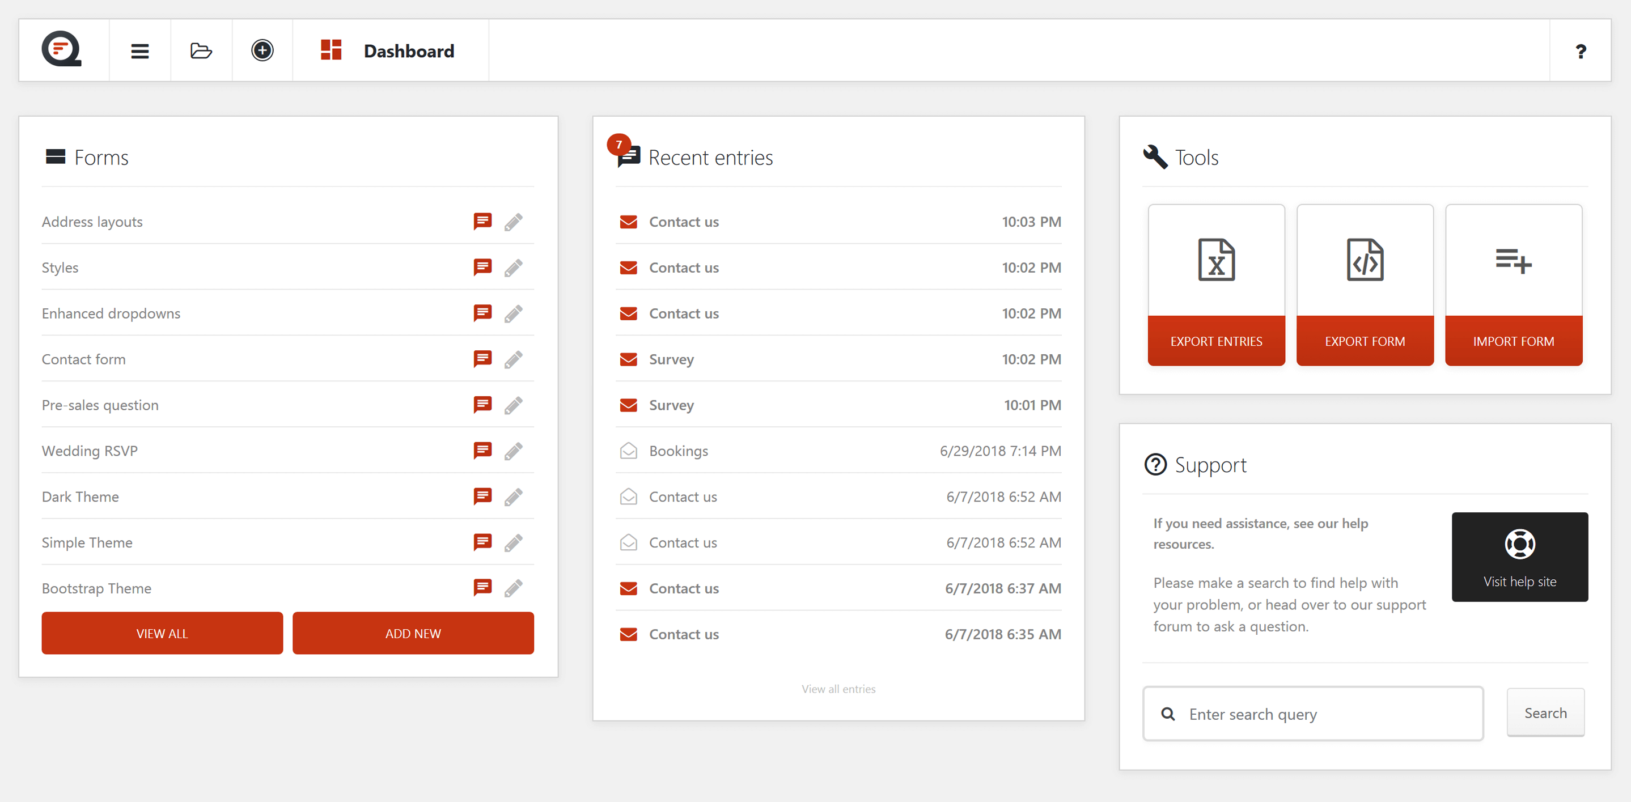This screenshot has width=1631, height=802.
Task: Open the question mark help icon
Action: [1581, 51]
